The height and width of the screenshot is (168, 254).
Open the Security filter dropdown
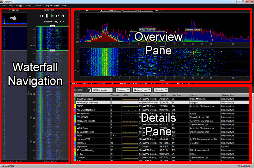coord(161,90)
